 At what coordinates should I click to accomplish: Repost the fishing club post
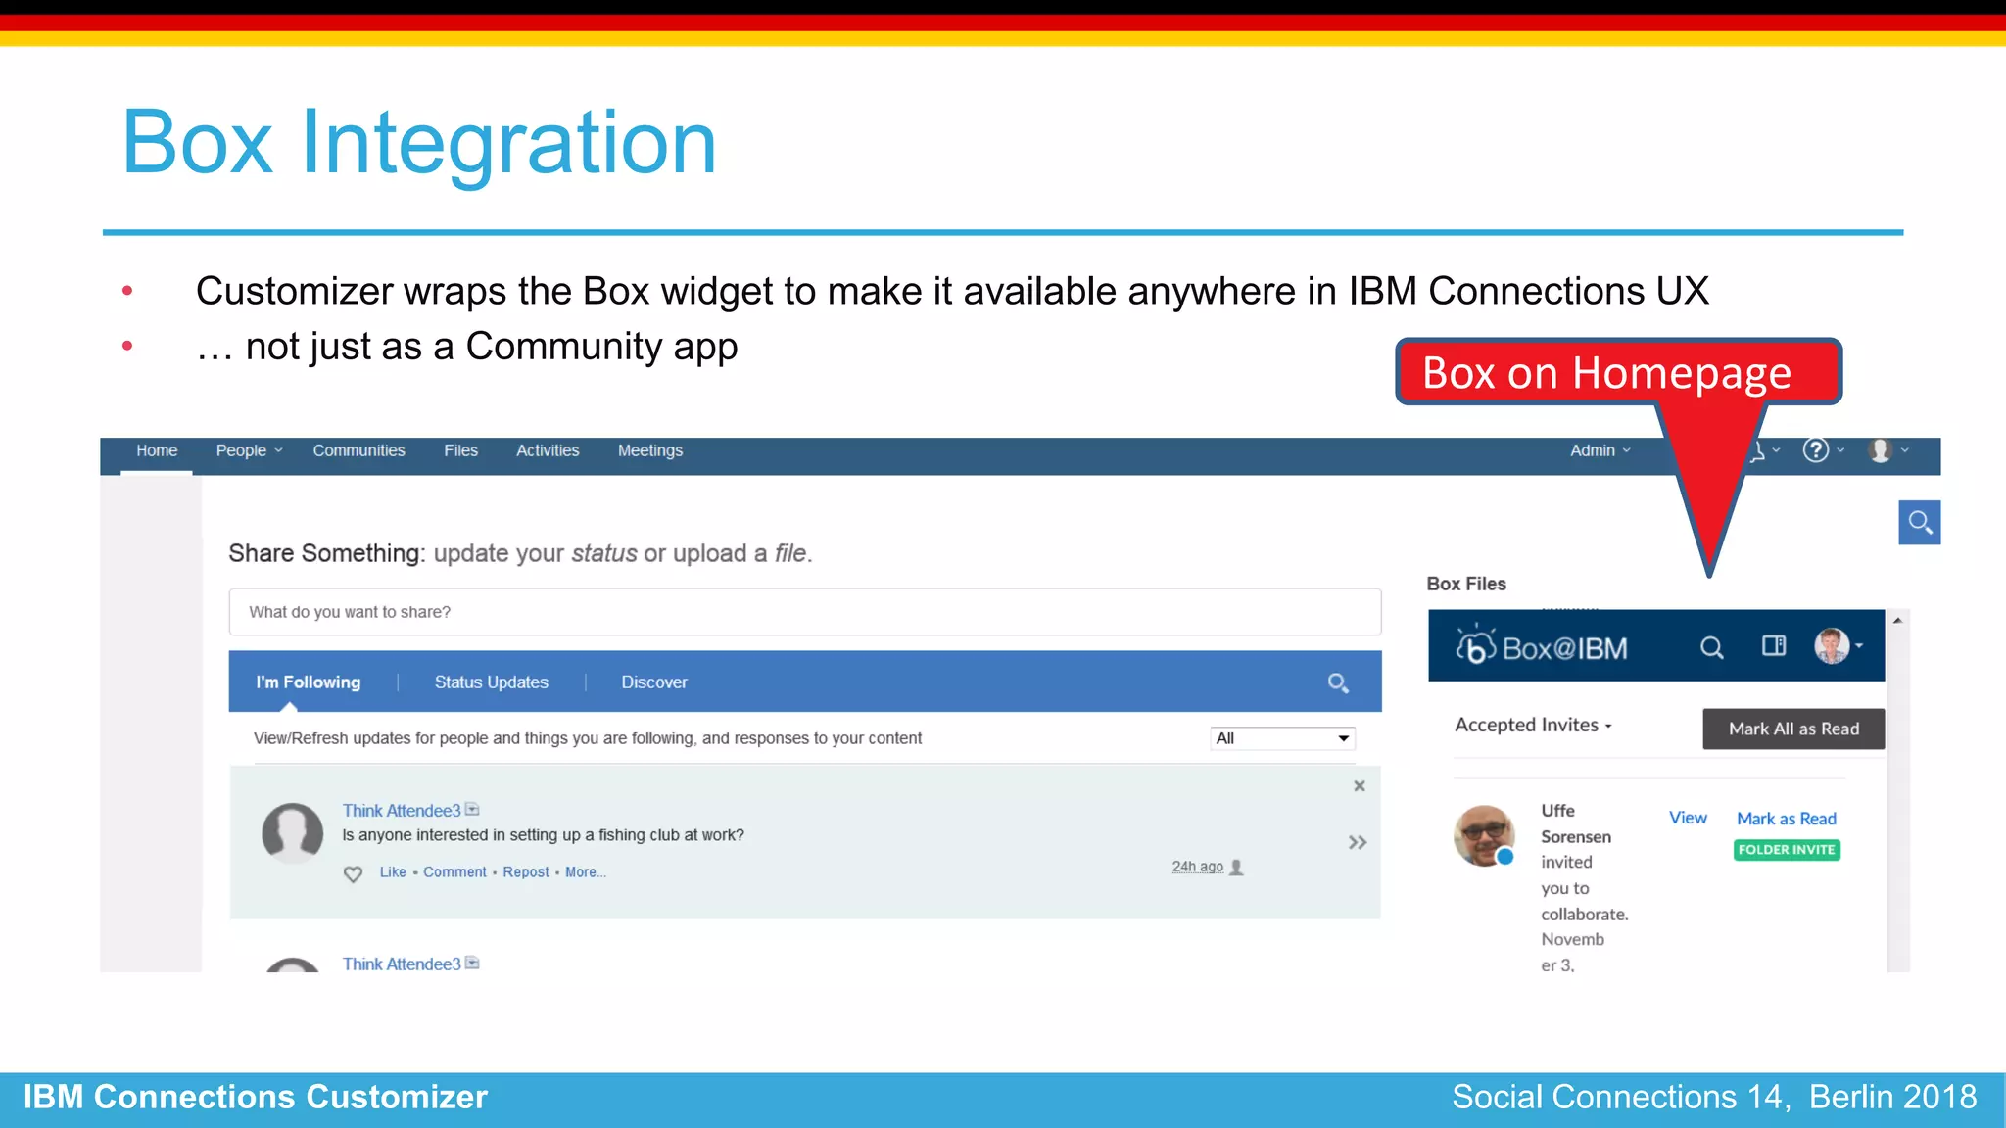tap(526, 872)
